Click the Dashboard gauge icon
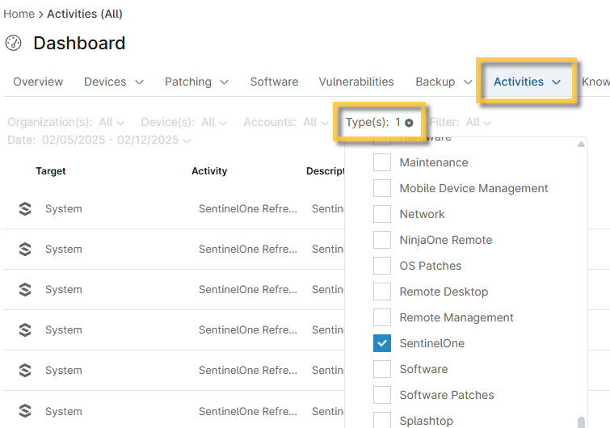 13,43
